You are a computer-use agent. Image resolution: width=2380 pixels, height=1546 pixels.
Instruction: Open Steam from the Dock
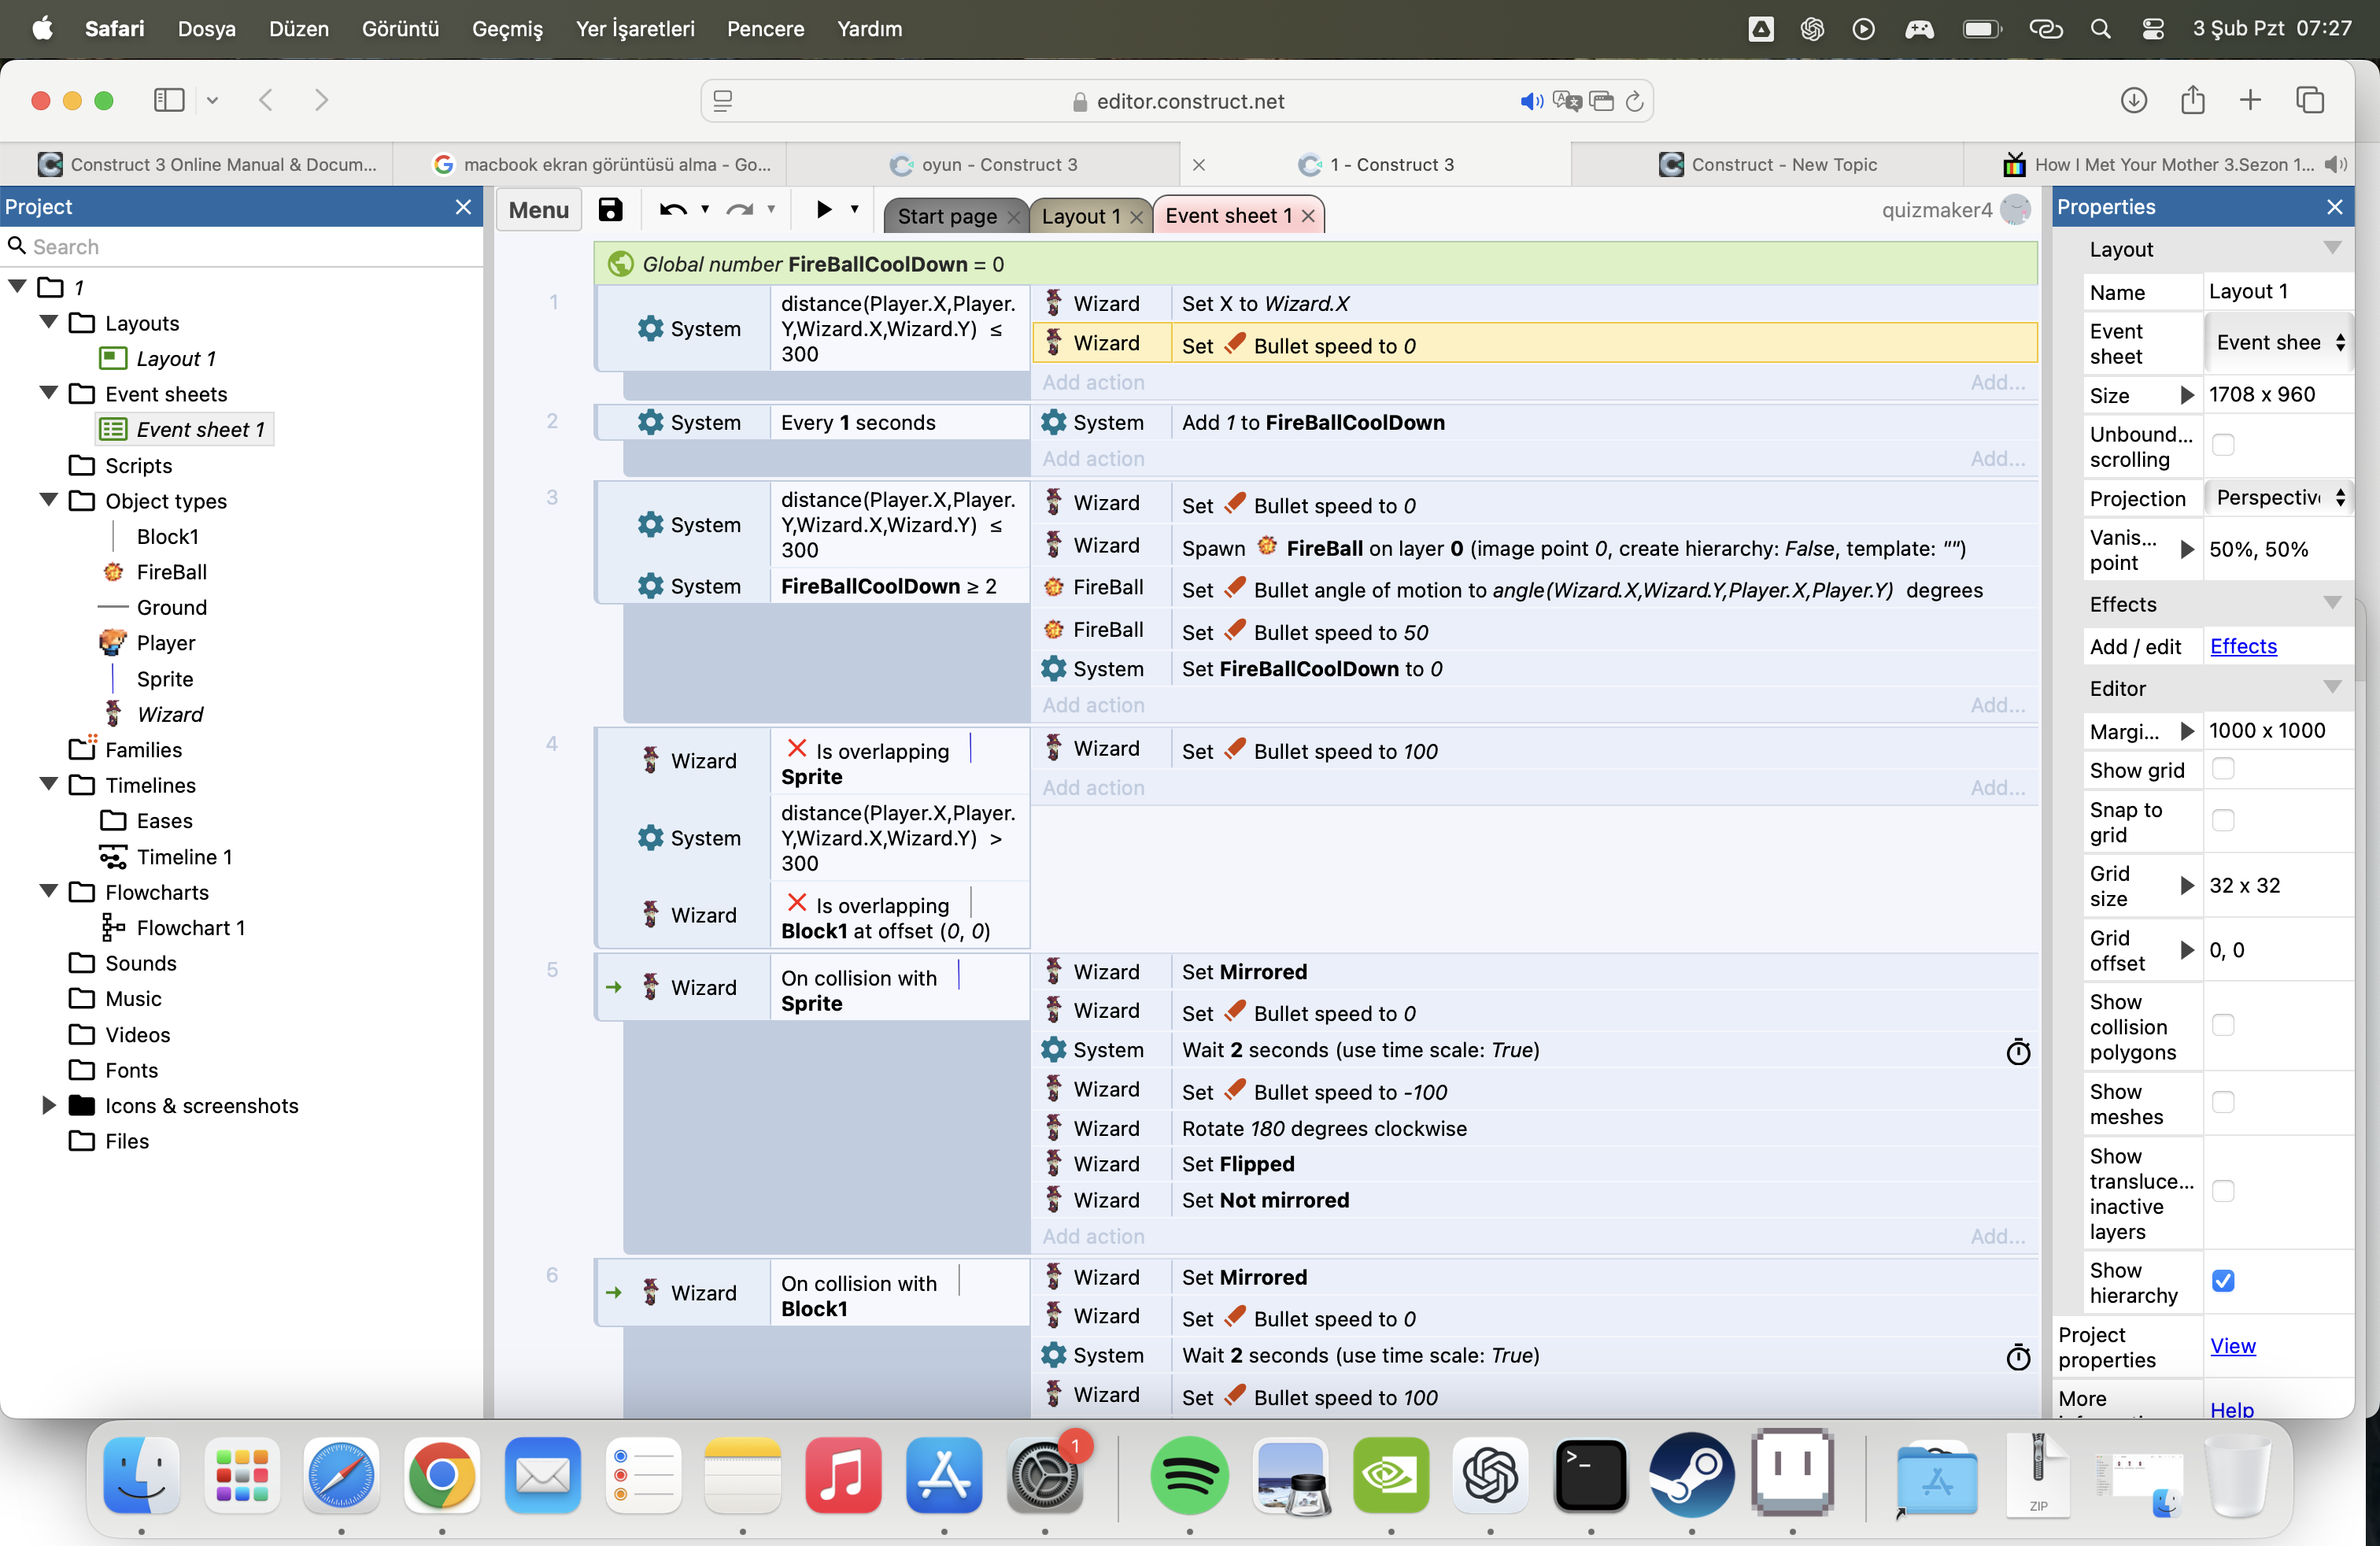click(1691, 1474)
